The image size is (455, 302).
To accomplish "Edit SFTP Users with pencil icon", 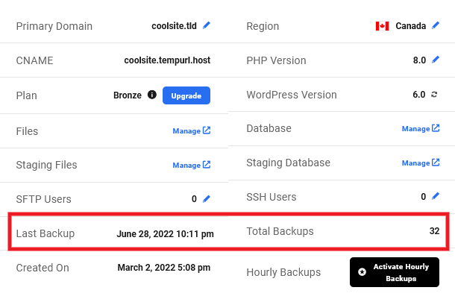I will click(x=207, y=198).
